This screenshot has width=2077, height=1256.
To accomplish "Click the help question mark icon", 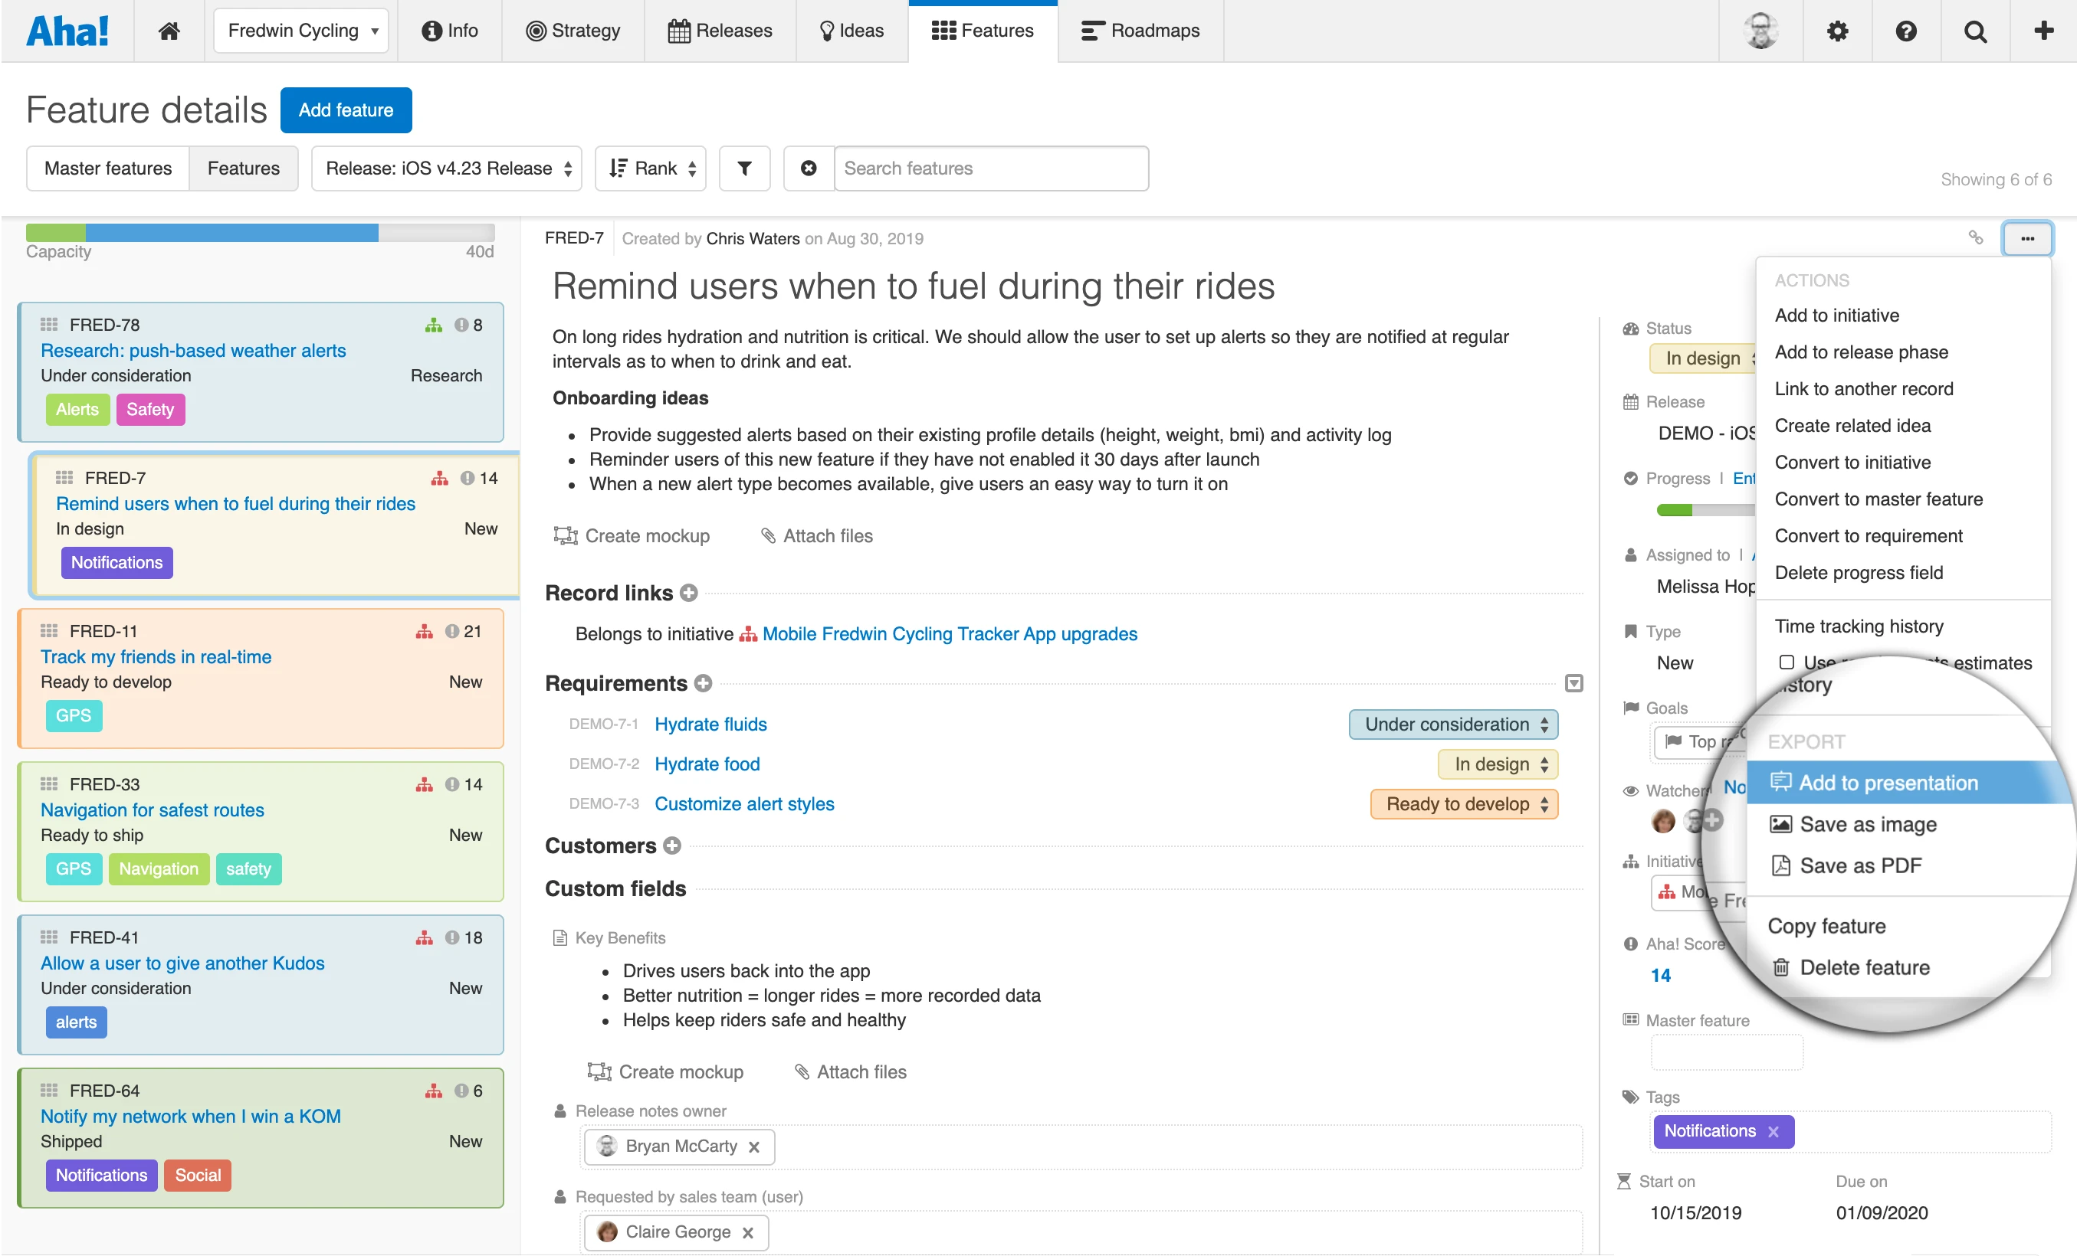I will tap(1906, 31).
